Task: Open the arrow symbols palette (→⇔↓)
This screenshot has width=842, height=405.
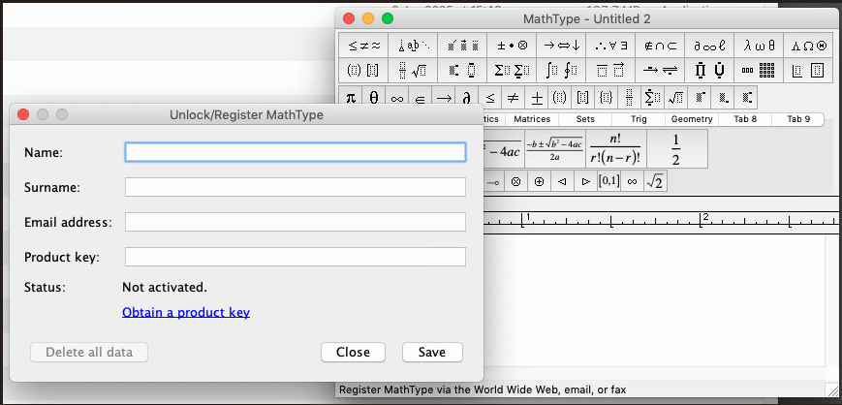Action: 561,46
